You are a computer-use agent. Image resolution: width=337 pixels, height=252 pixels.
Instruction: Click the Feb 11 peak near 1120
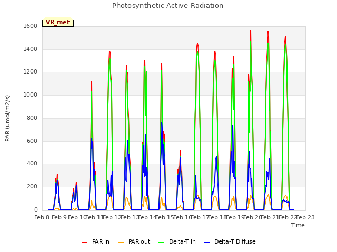(92, 82)
